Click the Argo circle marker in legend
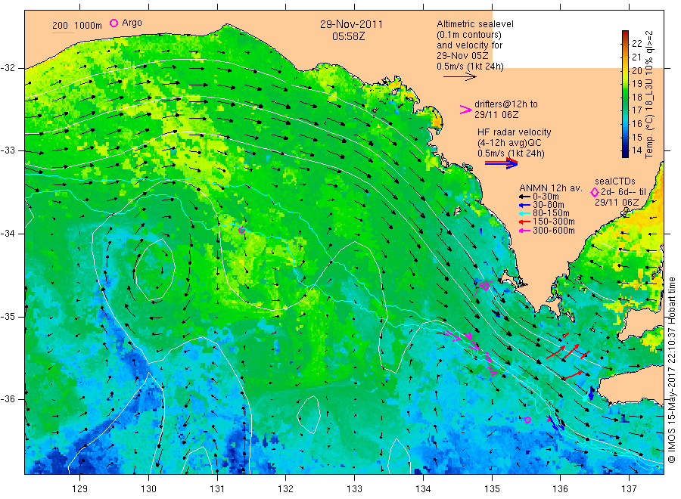The image size is (681, 499). click(113, 23)
